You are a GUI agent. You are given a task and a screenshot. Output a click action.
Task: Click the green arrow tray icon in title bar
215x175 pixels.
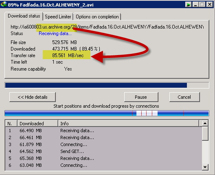(189, 4)
